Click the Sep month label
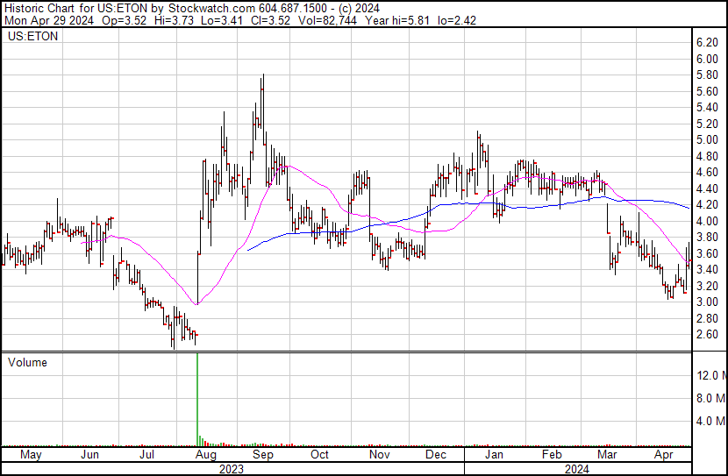Viewport: 728px width, 476px height. (263, 455)
